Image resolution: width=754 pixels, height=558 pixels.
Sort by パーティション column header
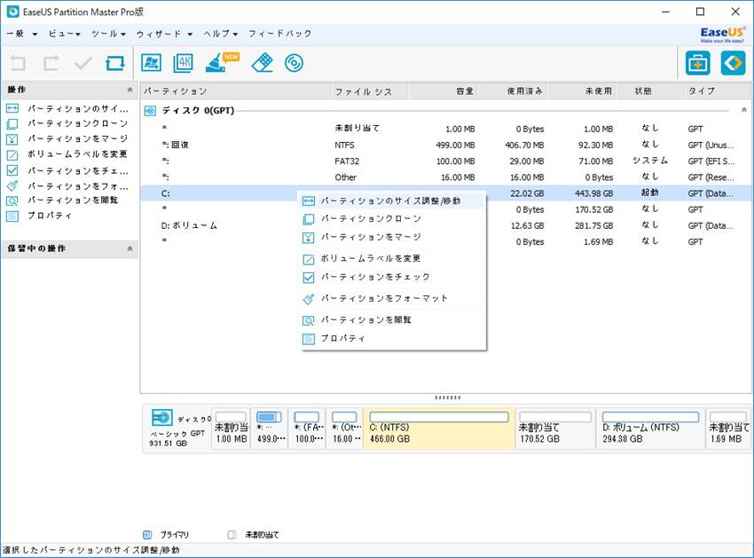click(236, 90)
